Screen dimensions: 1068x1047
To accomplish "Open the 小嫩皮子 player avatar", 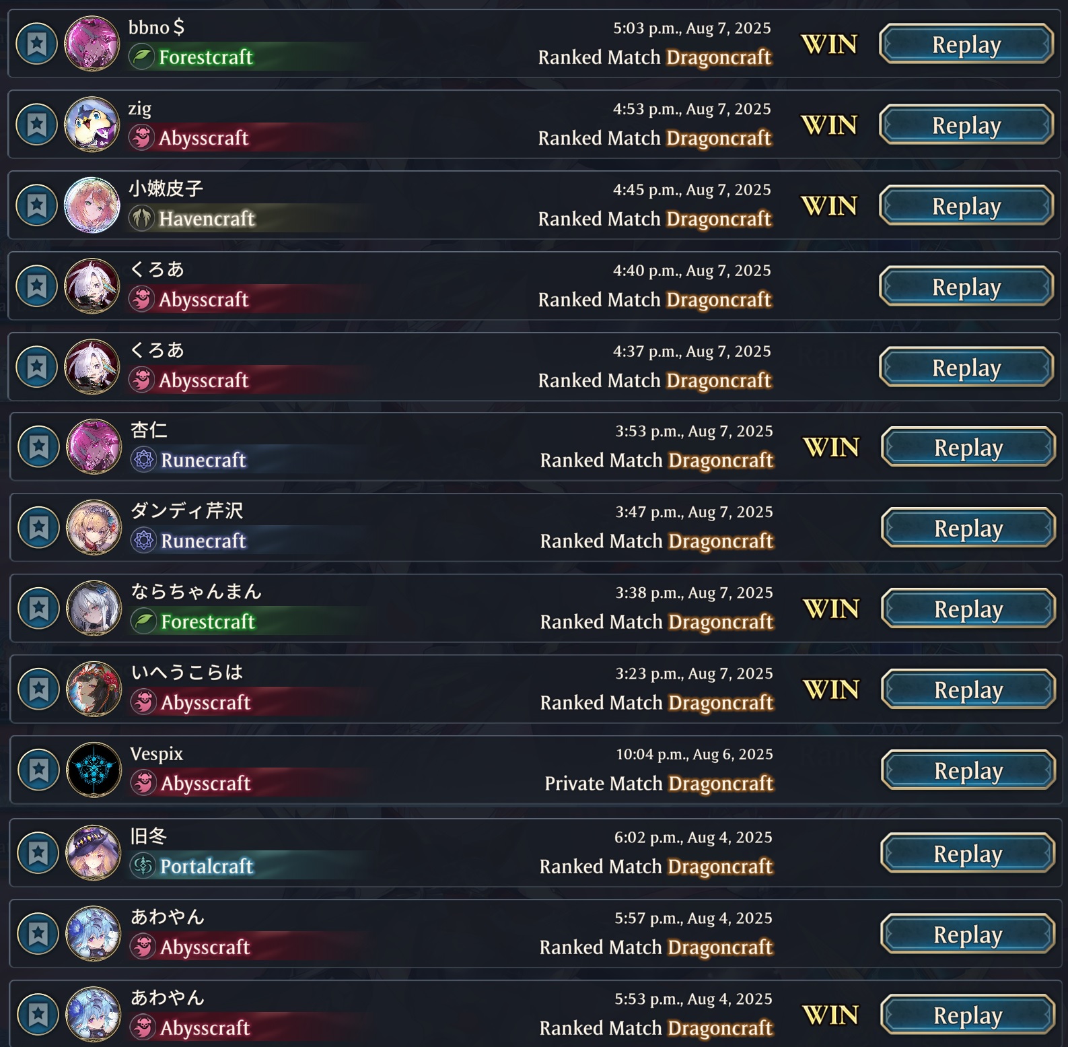I will 92,205.
